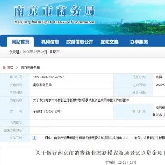This screenshot has width=165, height=165.
Task: Open the 互动交流 menu
Action: (109, 42)
